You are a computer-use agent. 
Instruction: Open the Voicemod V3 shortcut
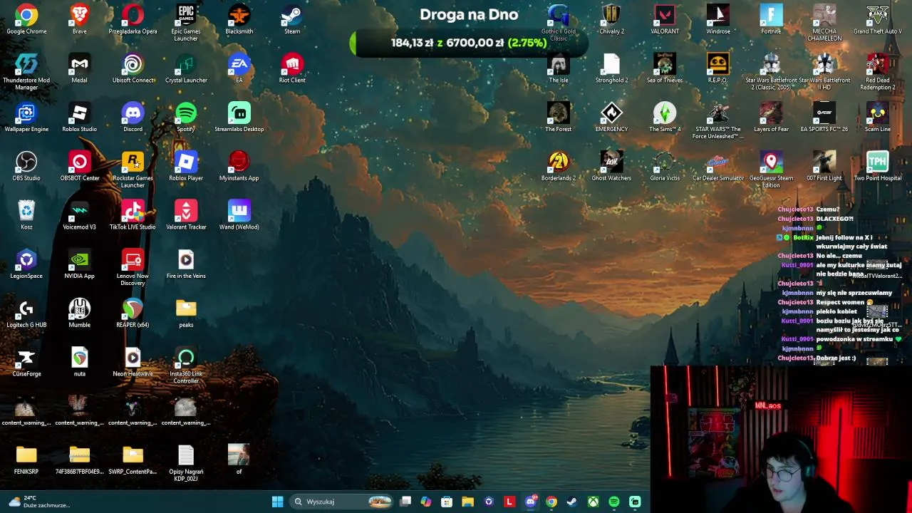click(x=79, y=215)
